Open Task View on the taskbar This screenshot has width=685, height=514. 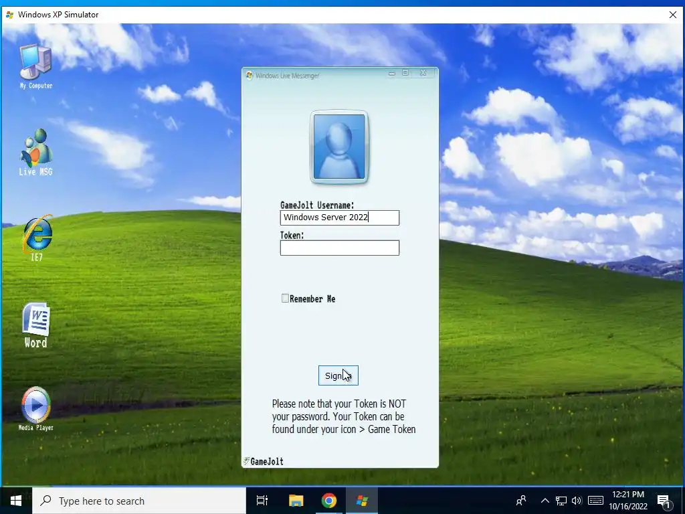(262, 501)
